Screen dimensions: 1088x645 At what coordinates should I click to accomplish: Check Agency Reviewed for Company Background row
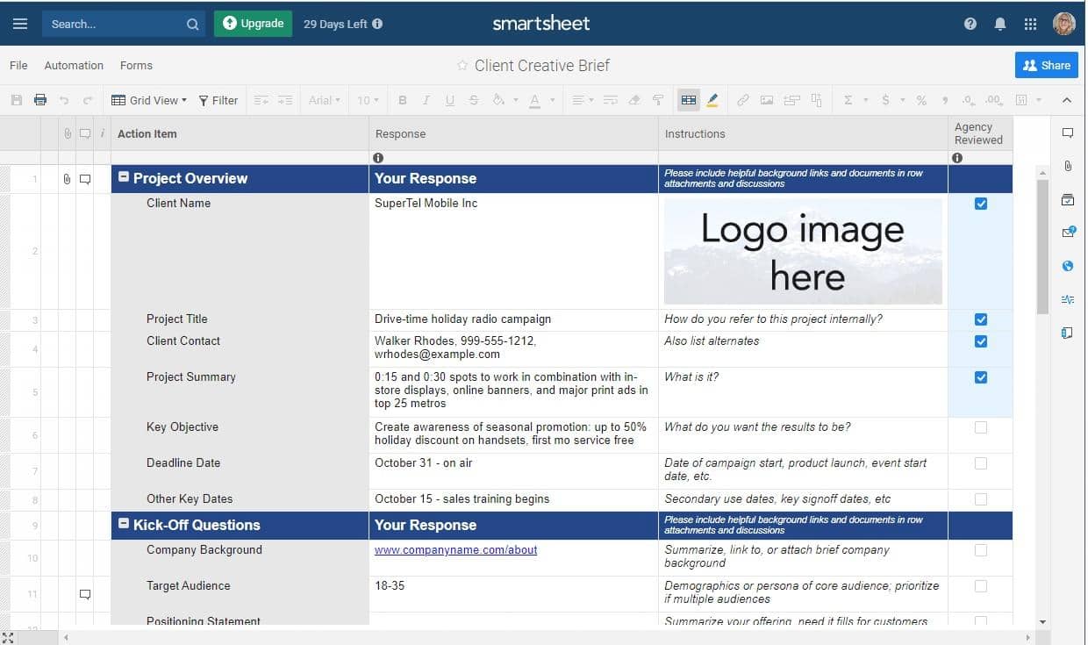point(981,550)
